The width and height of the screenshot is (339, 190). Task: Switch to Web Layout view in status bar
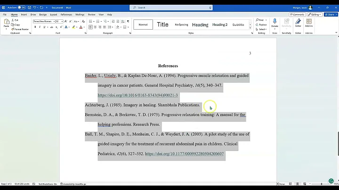305,184
